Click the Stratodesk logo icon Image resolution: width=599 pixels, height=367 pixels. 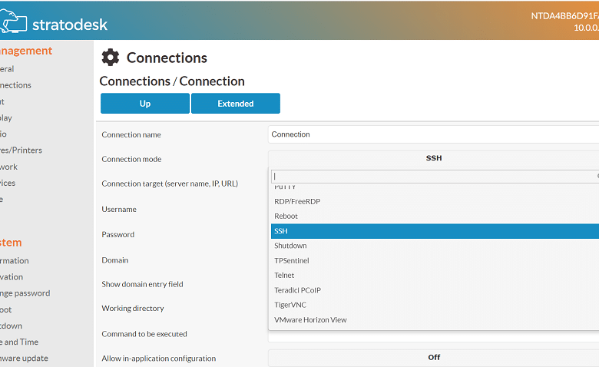tap(13, 21)
